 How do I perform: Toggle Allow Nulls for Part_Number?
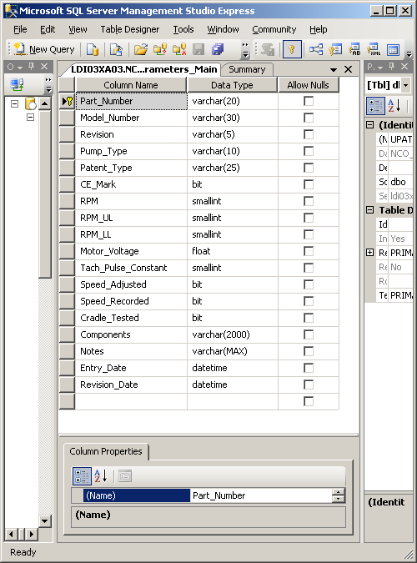(309, 101)
